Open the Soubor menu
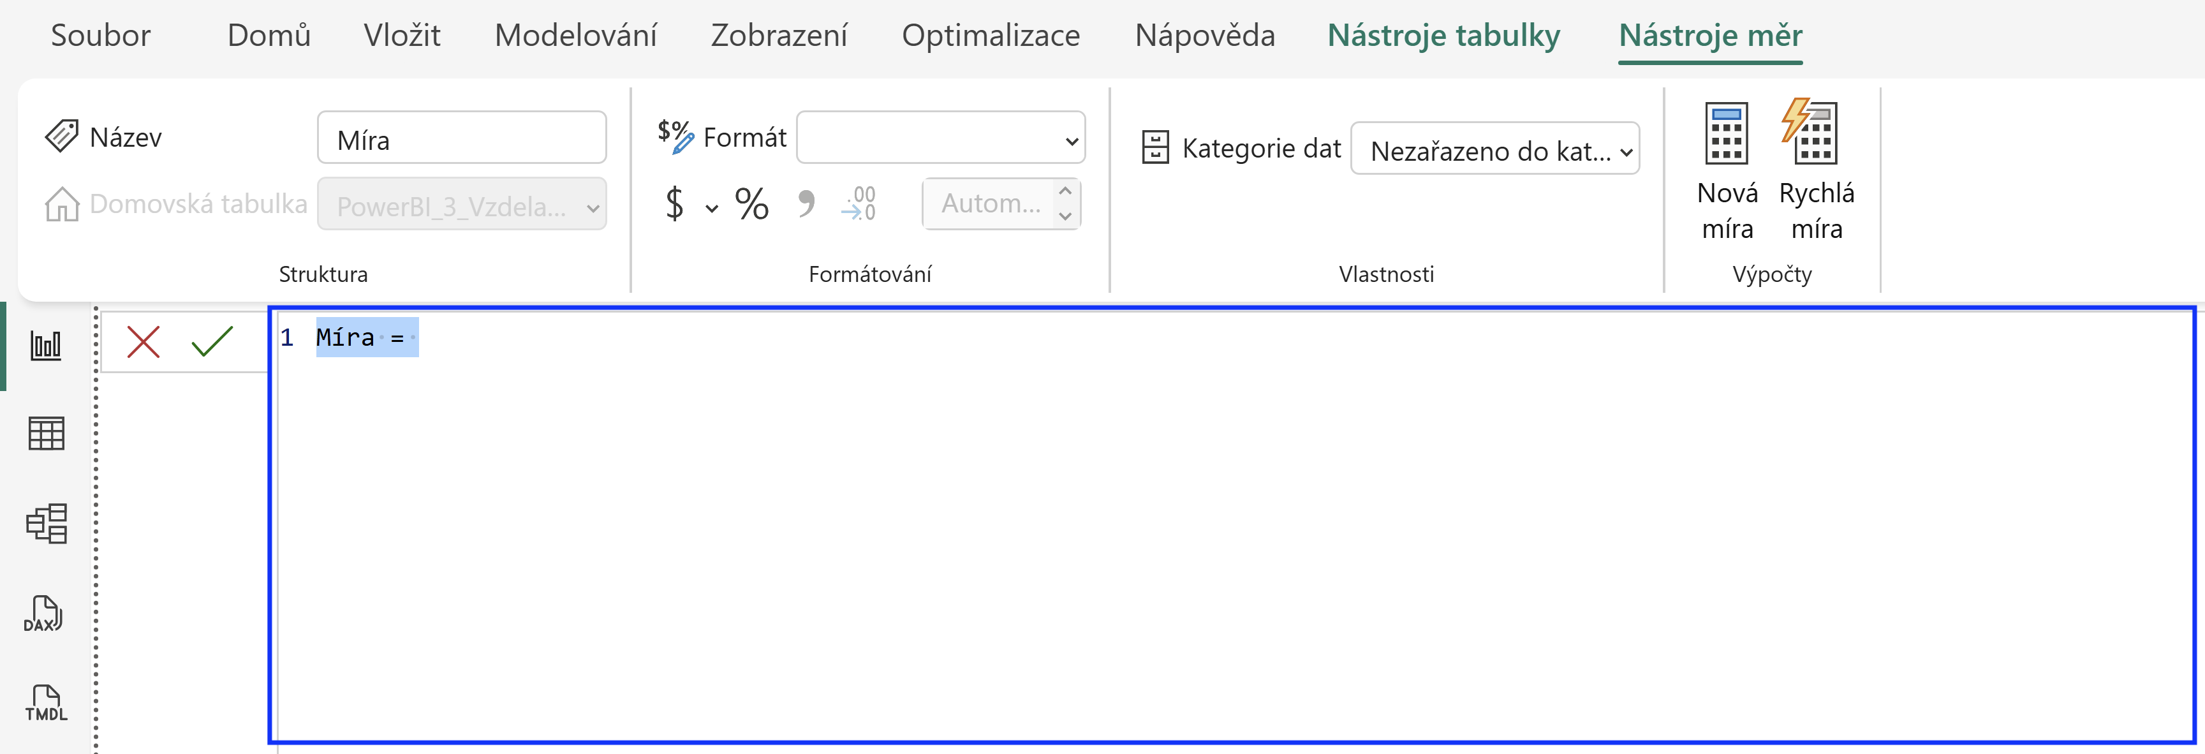The width and height of the screenshot is (2205, 754). [x=100, y=36]
